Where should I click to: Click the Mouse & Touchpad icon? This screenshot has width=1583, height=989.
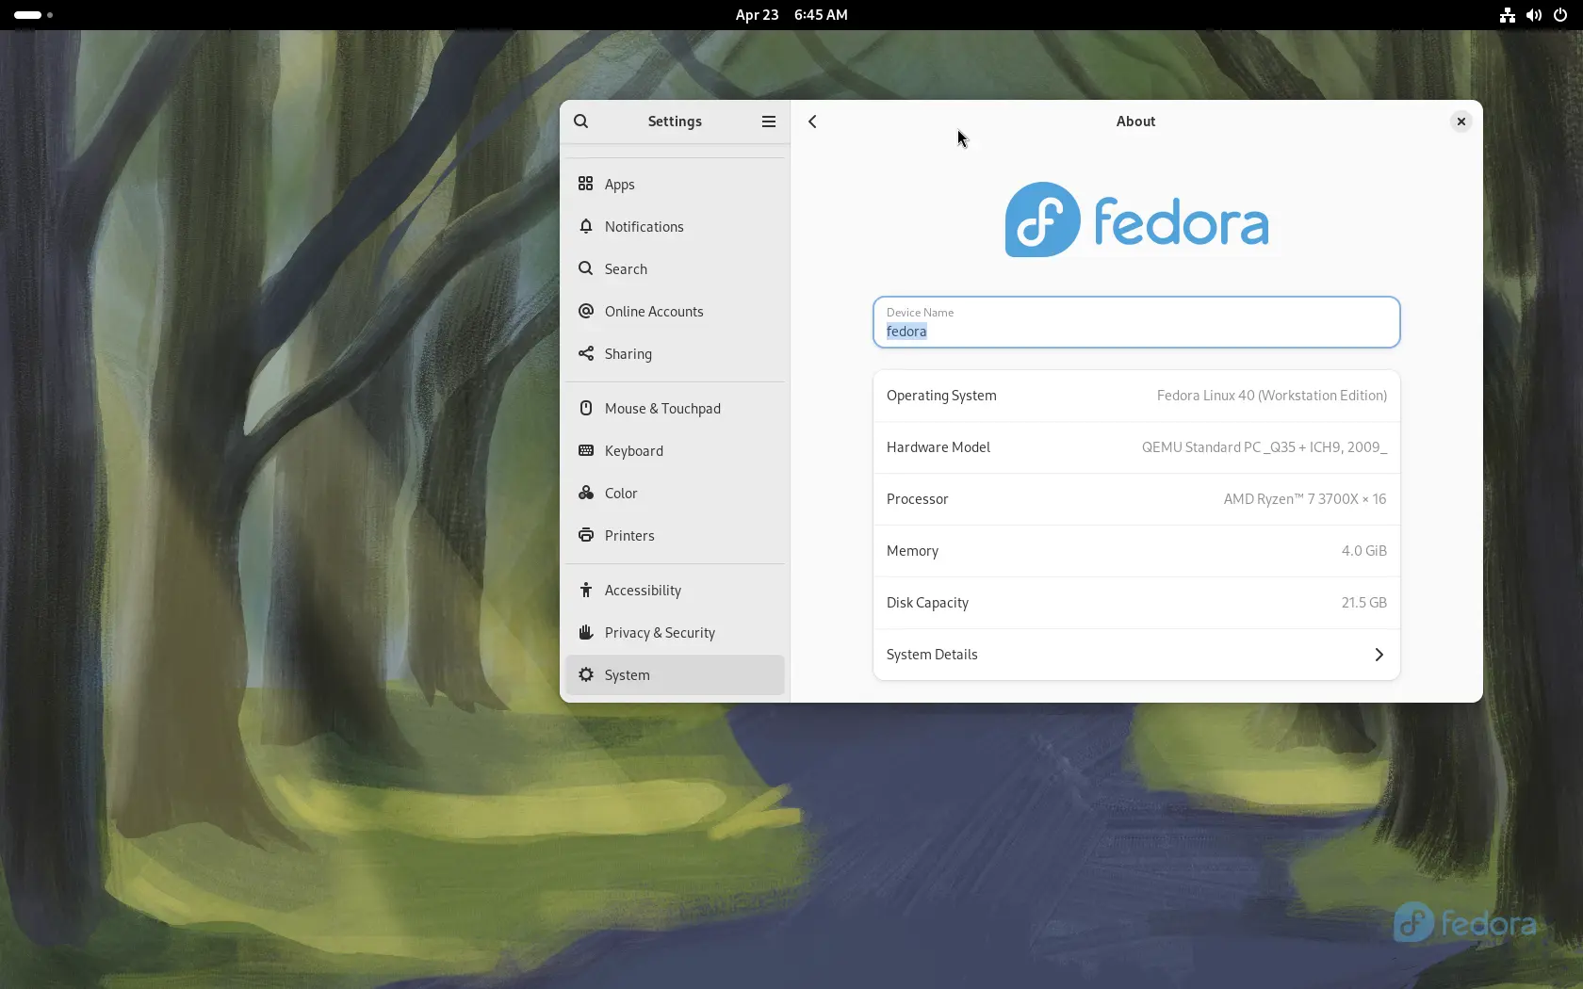click(586, 408)
